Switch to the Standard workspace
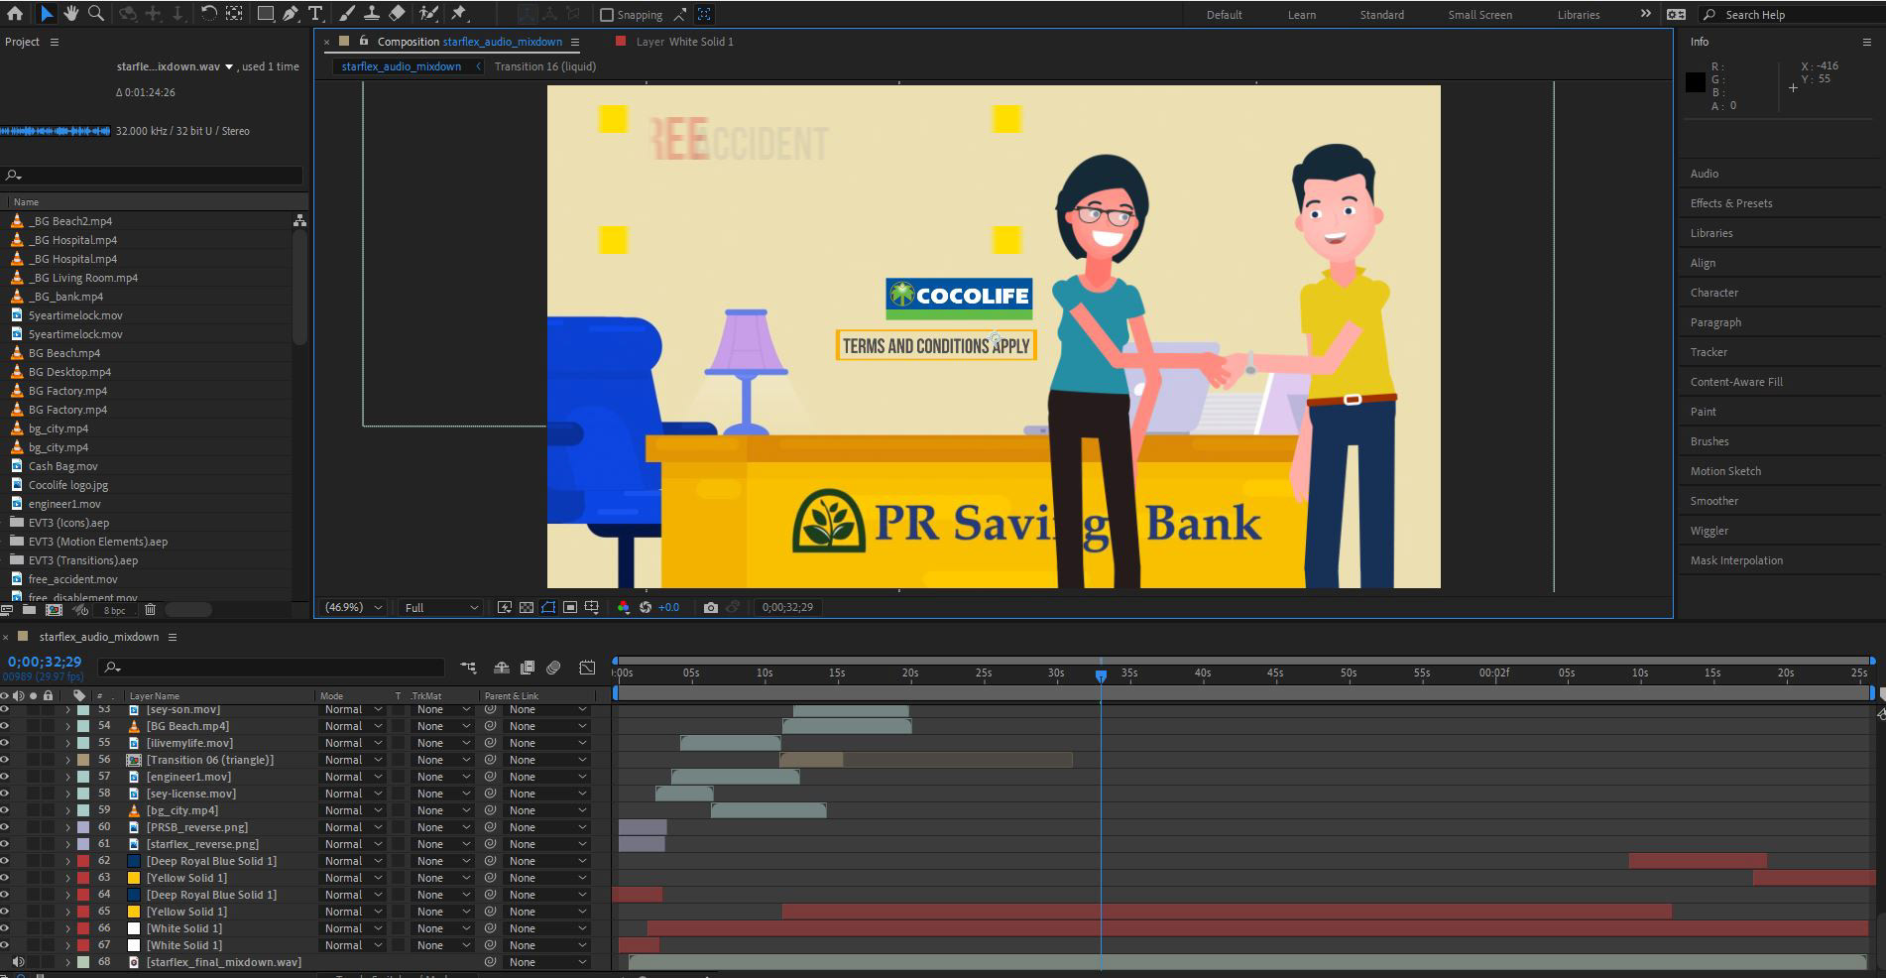 pos(1381,15)
